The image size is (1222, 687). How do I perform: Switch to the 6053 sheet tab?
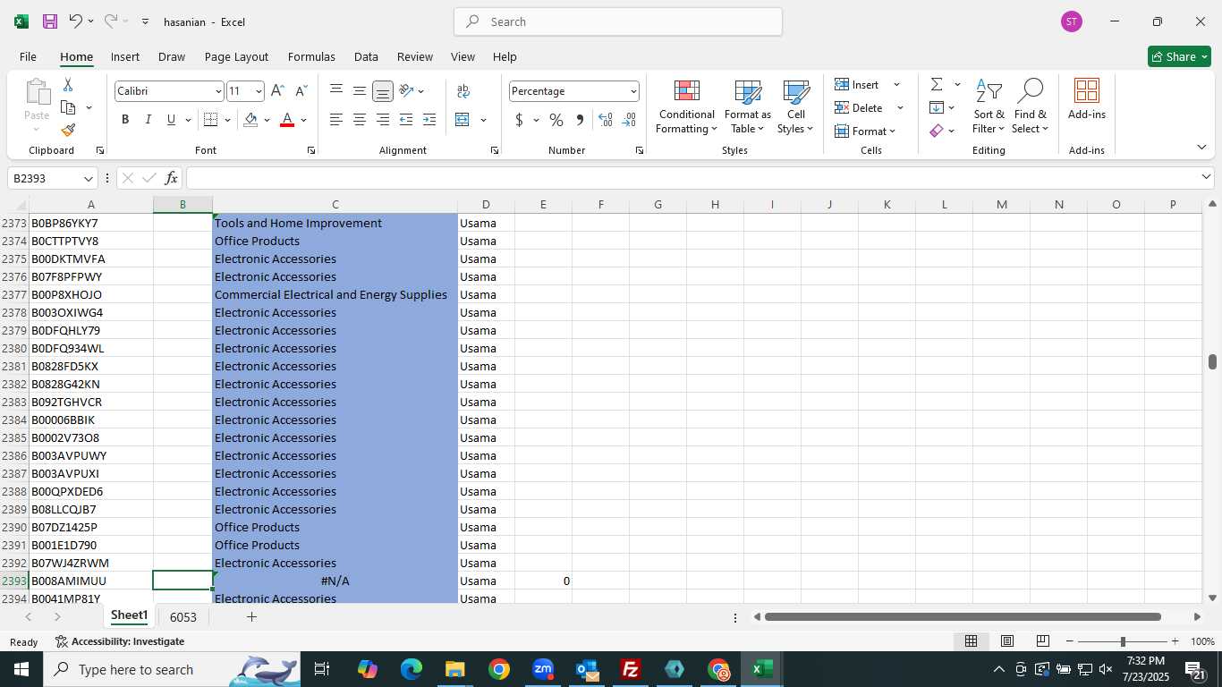click(x=182, y=617)
